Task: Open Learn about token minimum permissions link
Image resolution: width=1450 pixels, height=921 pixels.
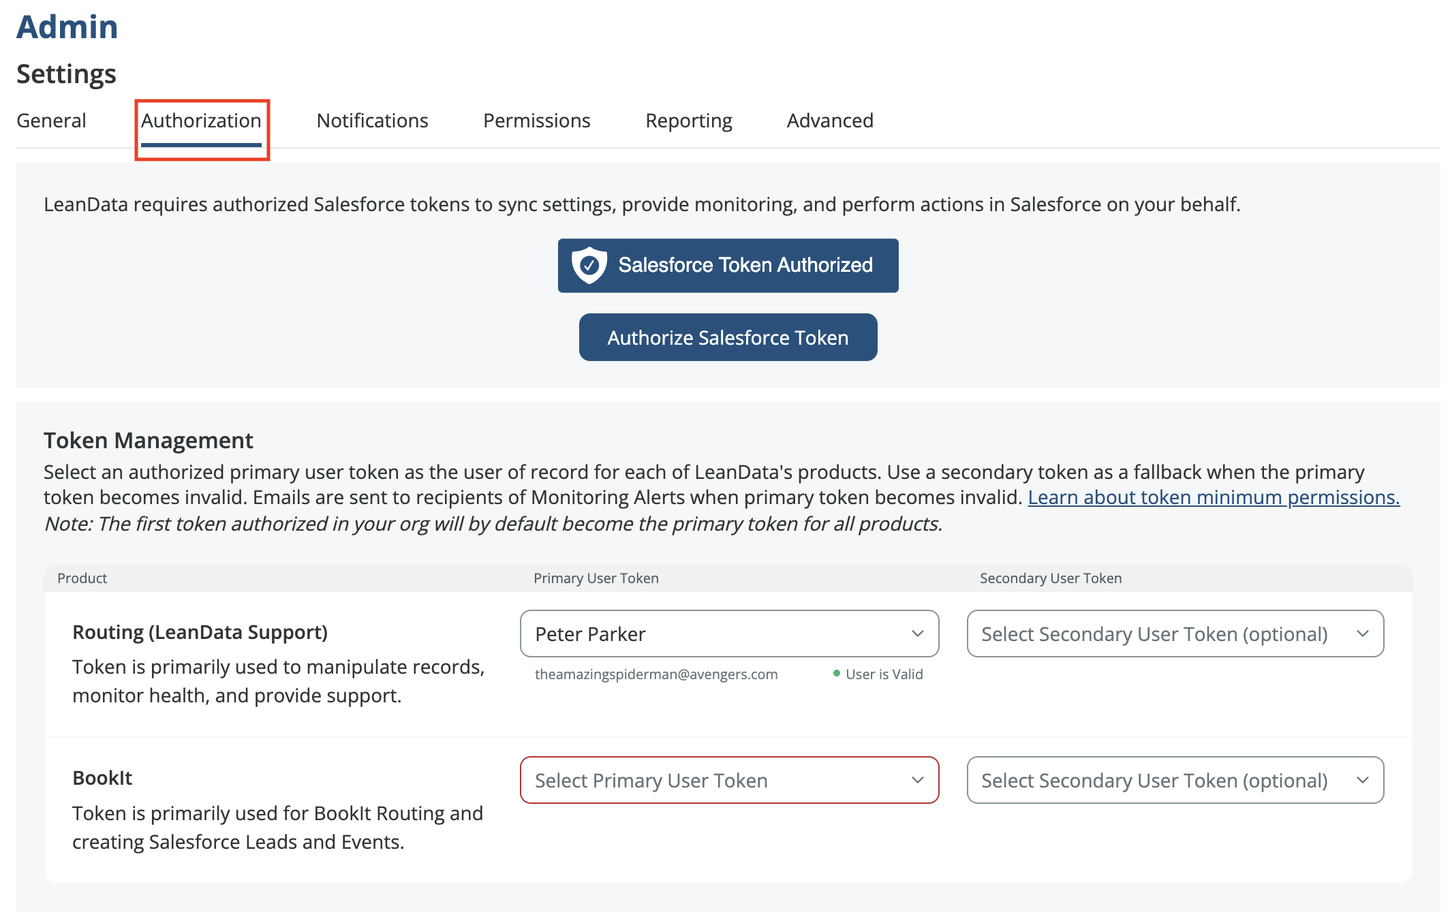Action: coord(1213,497)
